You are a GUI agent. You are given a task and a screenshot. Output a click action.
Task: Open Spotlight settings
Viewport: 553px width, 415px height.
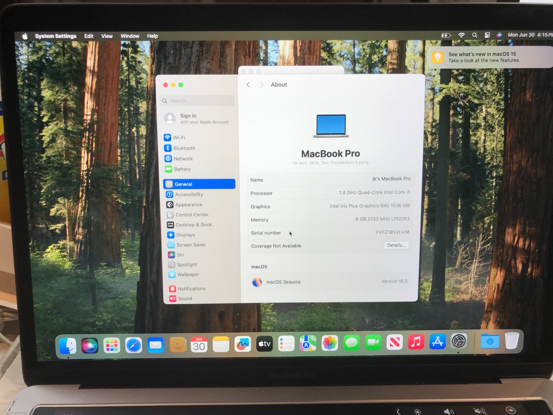[x=182, y=265]
